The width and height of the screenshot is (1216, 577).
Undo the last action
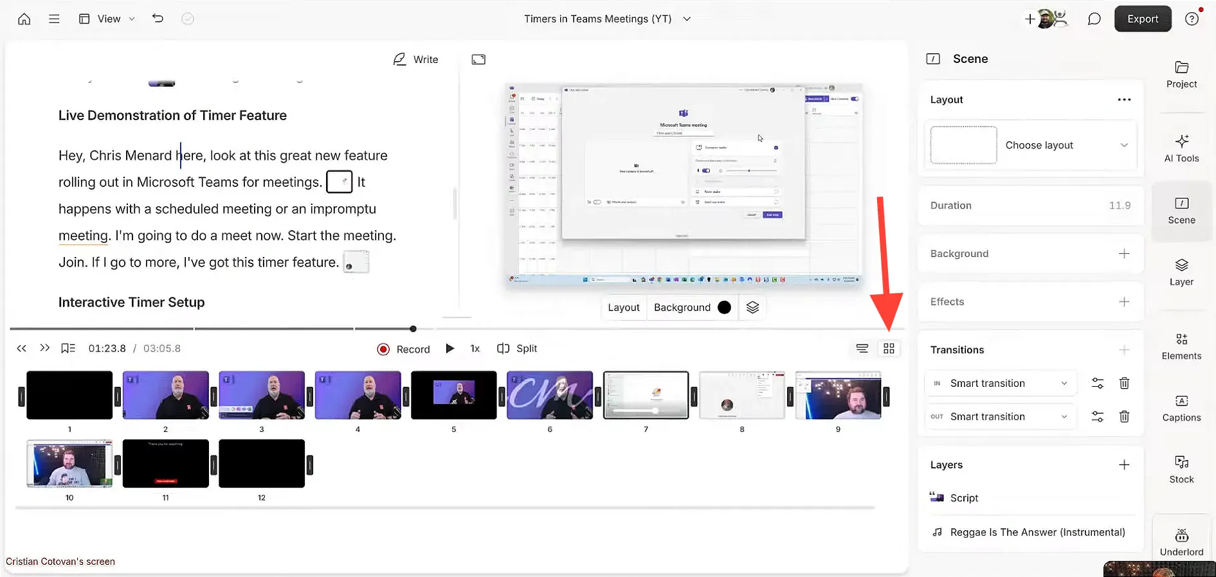pyautogui.click(x=158, y=19)
